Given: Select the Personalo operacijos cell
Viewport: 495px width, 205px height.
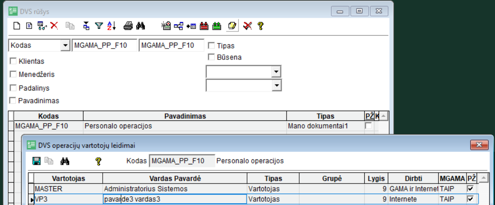Looking at the screenshot, I should pyautogui.click(x=185, y=126).
